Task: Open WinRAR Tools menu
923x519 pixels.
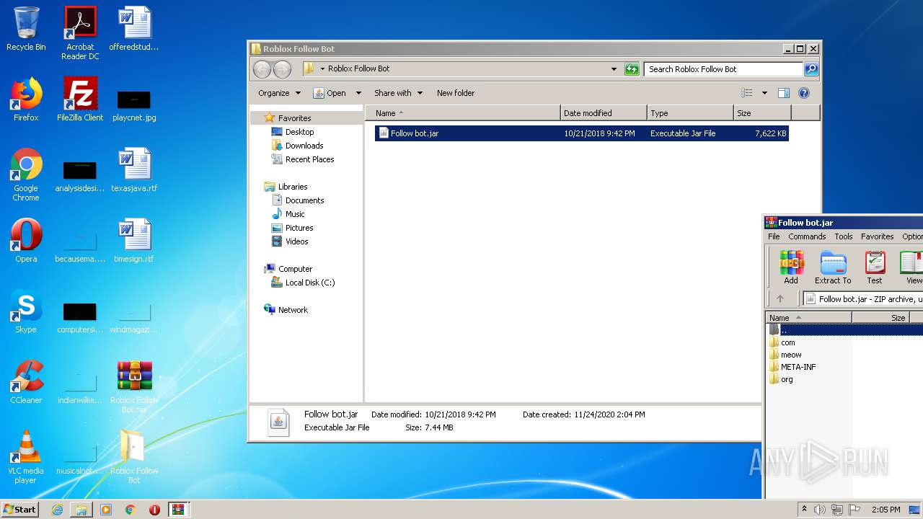Action: pyautogui.click(x=844, y=236)
